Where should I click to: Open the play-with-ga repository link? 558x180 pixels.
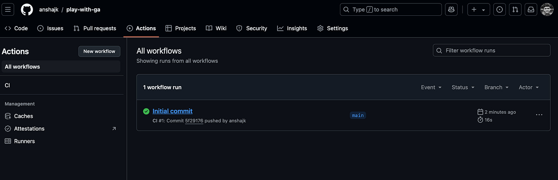[x=83, y=10]
